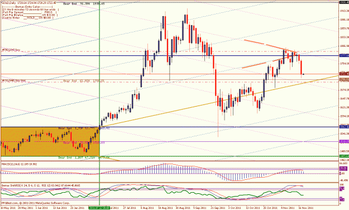Select the Bemac Entry Calcs header line
349x210 pixels.
point(27,7)
